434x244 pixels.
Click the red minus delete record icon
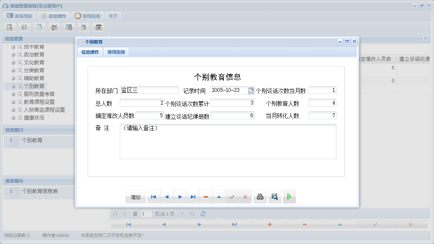(206, 196)
